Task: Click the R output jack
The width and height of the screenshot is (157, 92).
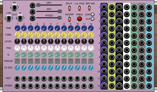Action: point(20,18)
